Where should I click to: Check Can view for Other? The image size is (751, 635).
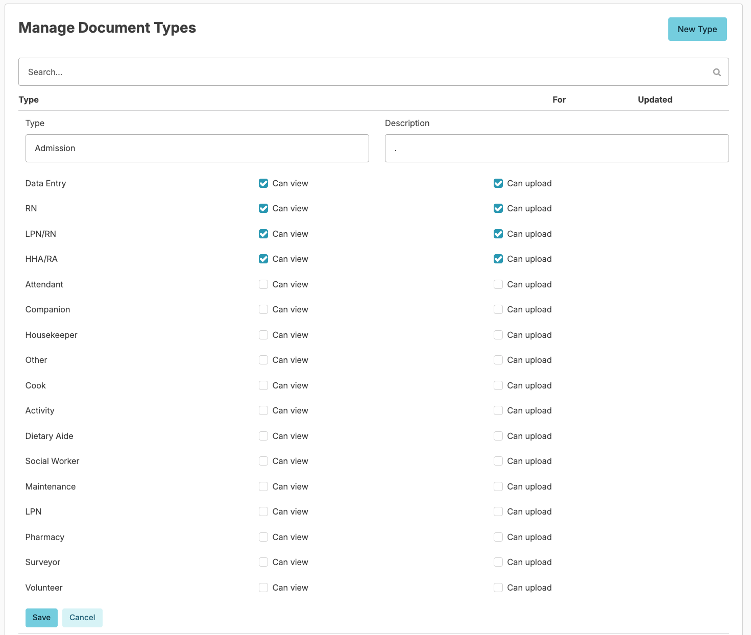tap(263, 360)
